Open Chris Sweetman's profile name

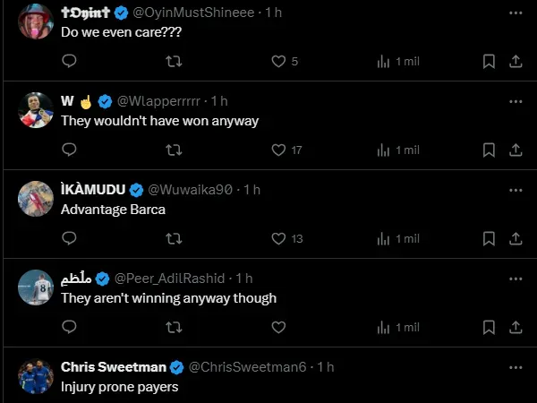pyautogui.click(x=114, y=367)
